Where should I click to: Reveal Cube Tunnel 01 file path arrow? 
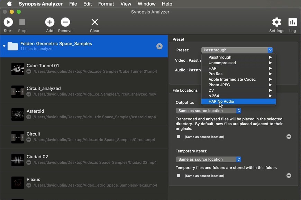click(x=29, y=72)
